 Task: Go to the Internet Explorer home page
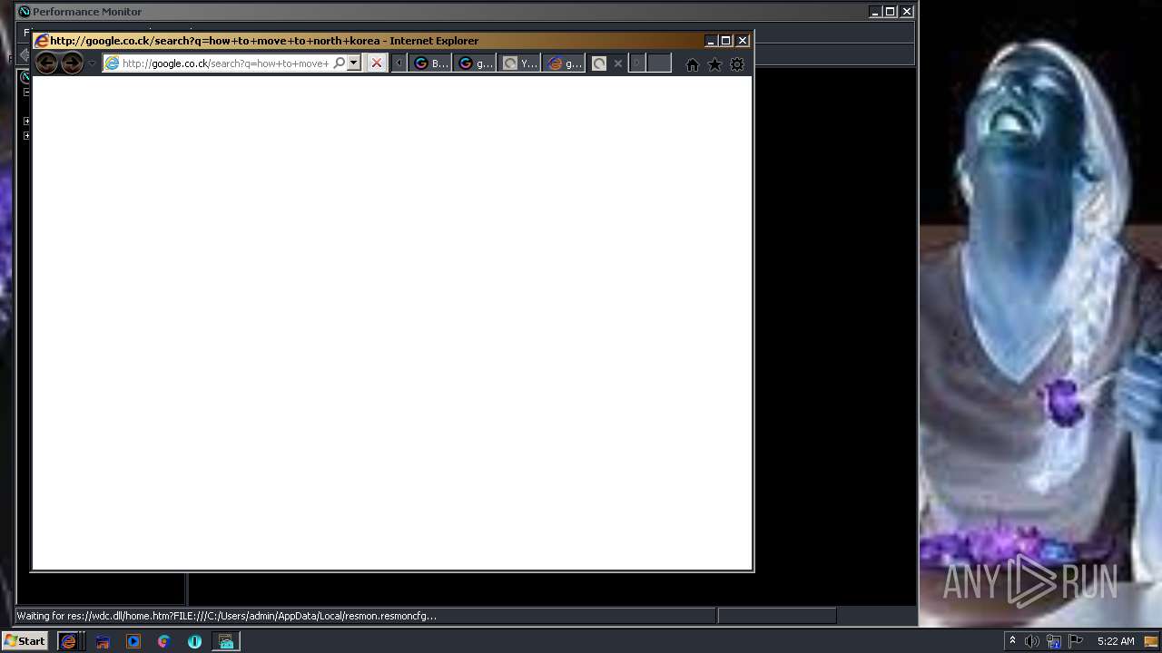point(693,64)
